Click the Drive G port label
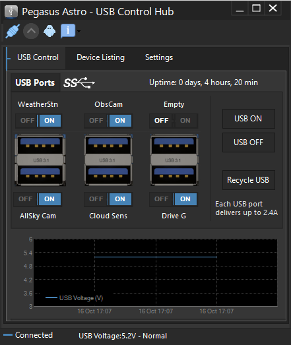The image size is (291, 345). 174,216
